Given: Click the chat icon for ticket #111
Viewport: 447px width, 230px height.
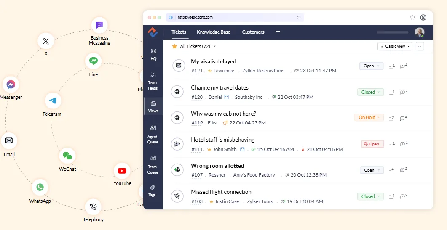Looking at the screenshot, I should pos(177,144).
